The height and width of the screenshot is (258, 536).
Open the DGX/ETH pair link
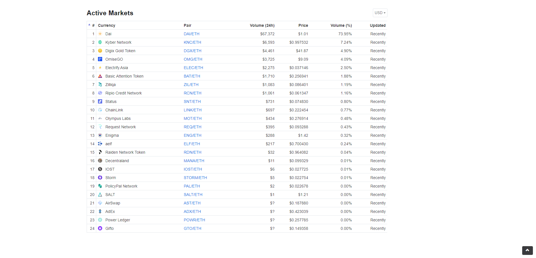tap(192, 51)
